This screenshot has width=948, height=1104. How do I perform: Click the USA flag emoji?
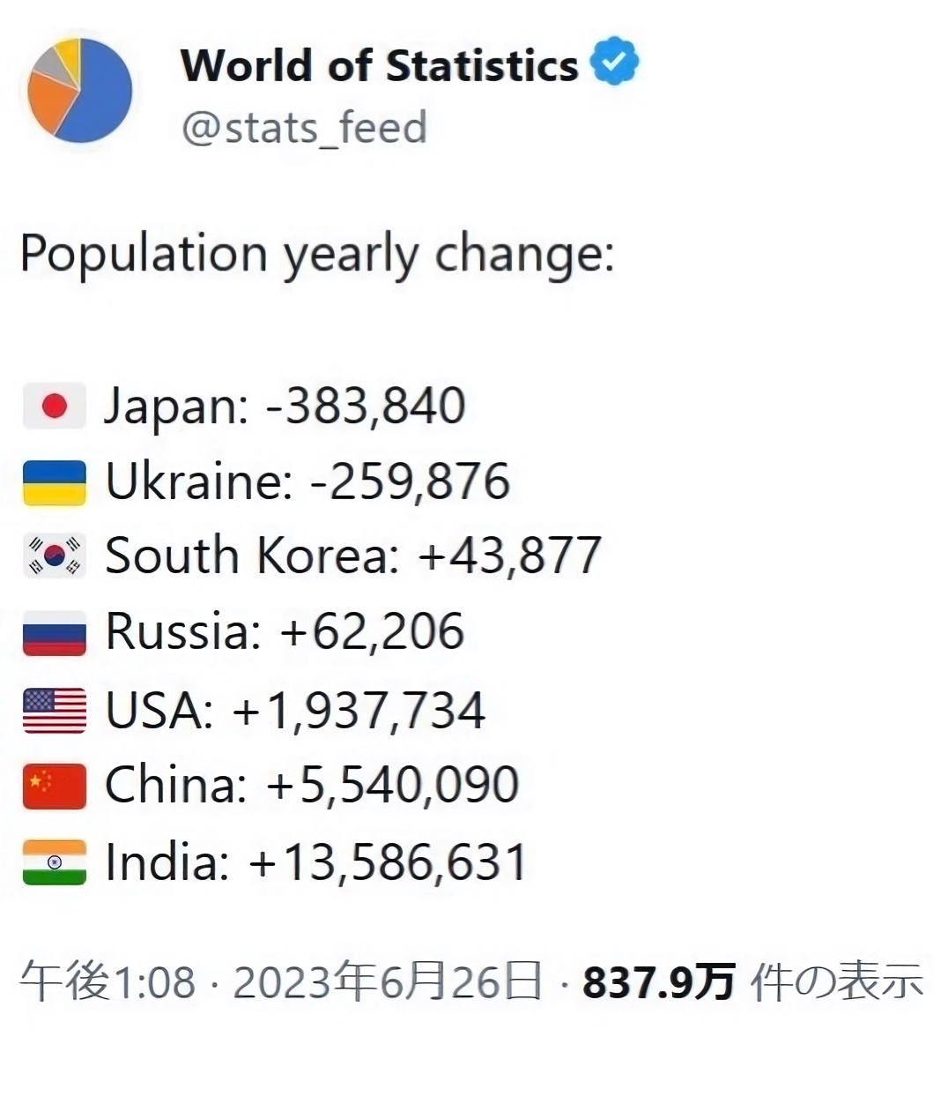(55, 711)
